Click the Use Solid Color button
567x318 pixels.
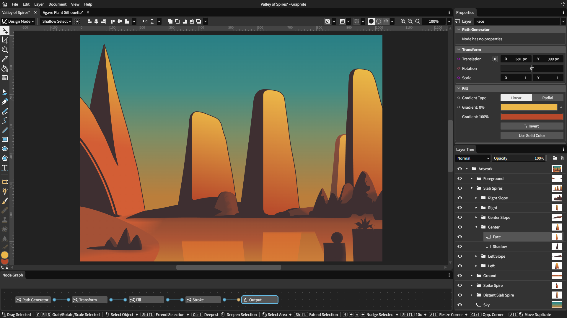pyautogui.click(x=532, y=135)
